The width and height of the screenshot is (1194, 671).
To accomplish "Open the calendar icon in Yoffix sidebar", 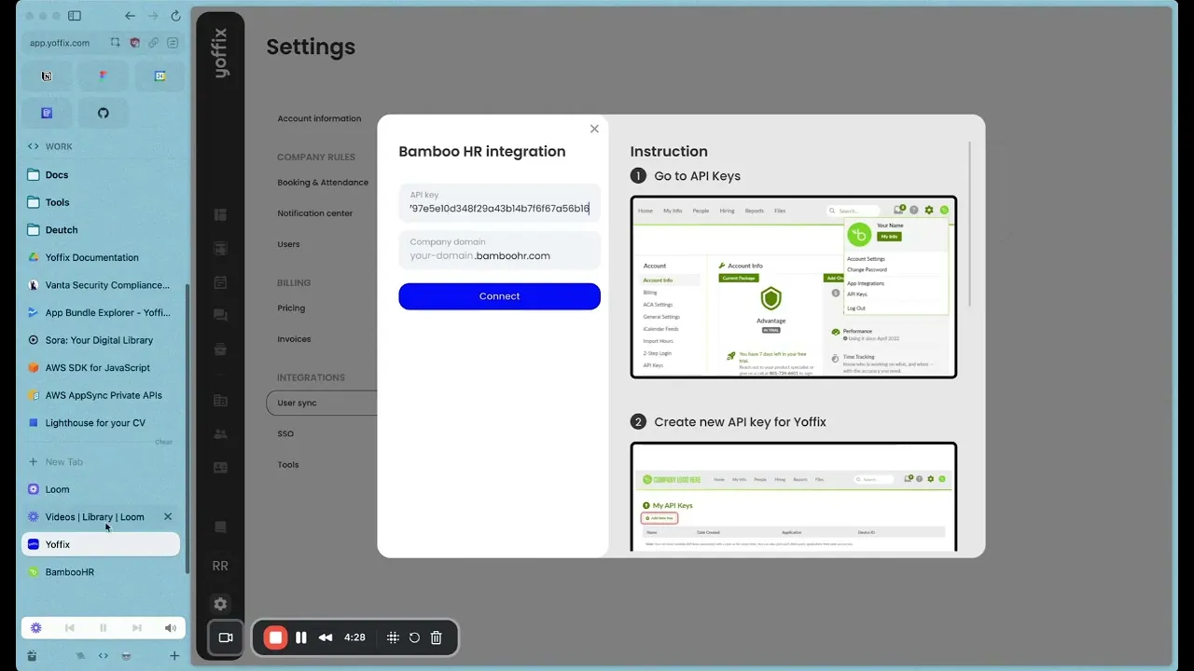I will click(x=220, y=282).
